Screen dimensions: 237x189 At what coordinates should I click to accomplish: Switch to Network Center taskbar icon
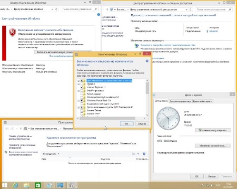coord(60,185)
